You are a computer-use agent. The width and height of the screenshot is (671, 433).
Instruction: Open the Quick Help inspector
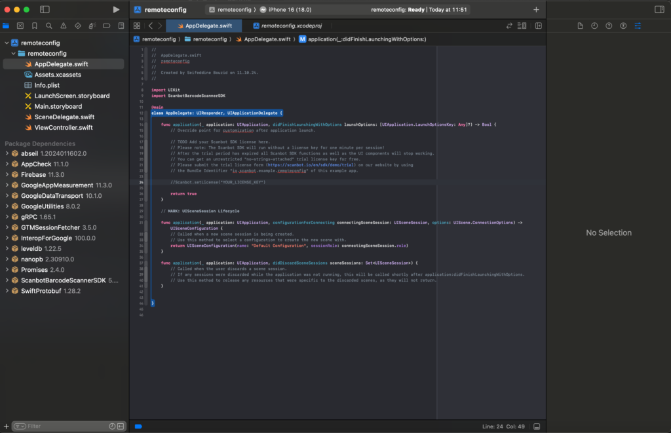pos(609,26)
